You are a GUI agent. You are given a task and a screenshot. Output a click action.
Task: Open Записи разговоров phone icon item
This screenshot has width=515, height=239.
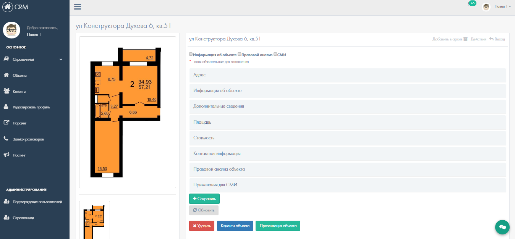[x=6, y=139]
